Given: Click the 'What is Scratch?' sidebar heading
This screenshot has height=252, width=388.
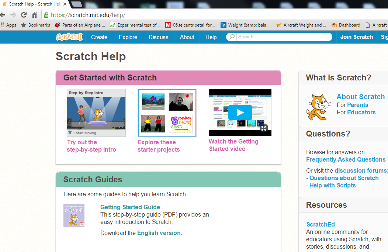Looking at the screenshot, I should coord(339,78).
